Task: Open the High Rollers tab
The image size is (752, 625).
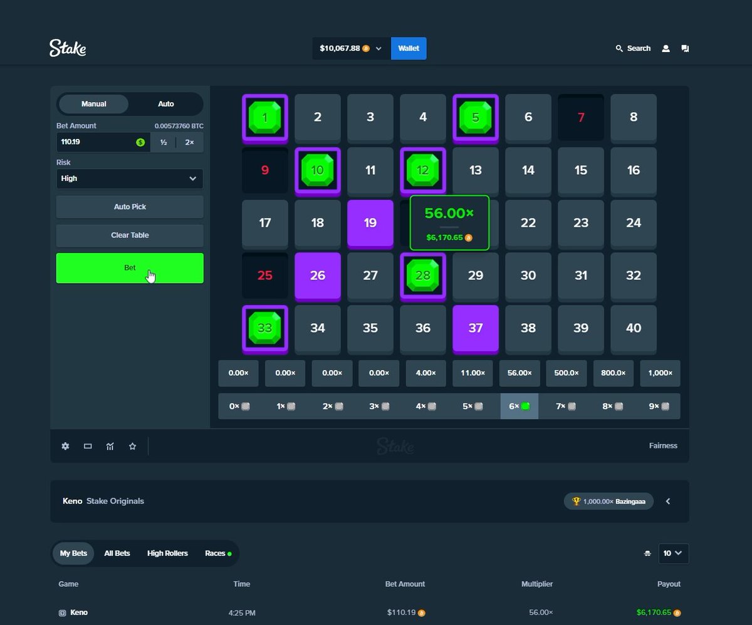Action: tap(167, 554)
